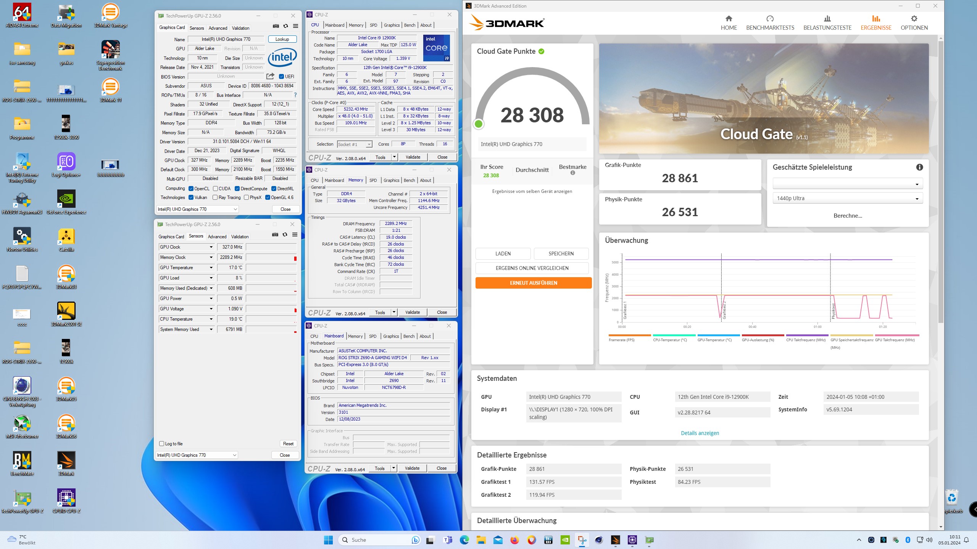Expand the System Memory Used sensor dropdown
Screen dimensions: 977x549
pos(211,329)
